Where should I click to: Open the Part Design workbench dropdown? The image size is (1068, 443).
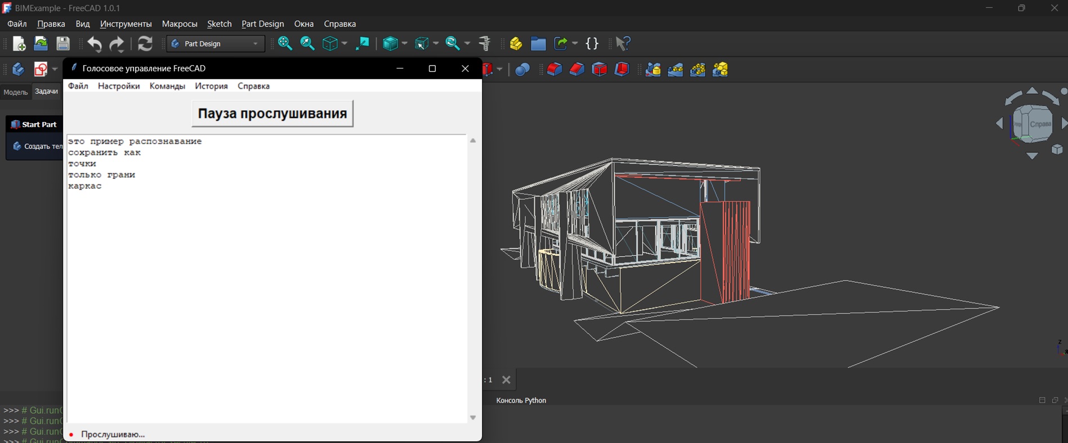(216, 44)
